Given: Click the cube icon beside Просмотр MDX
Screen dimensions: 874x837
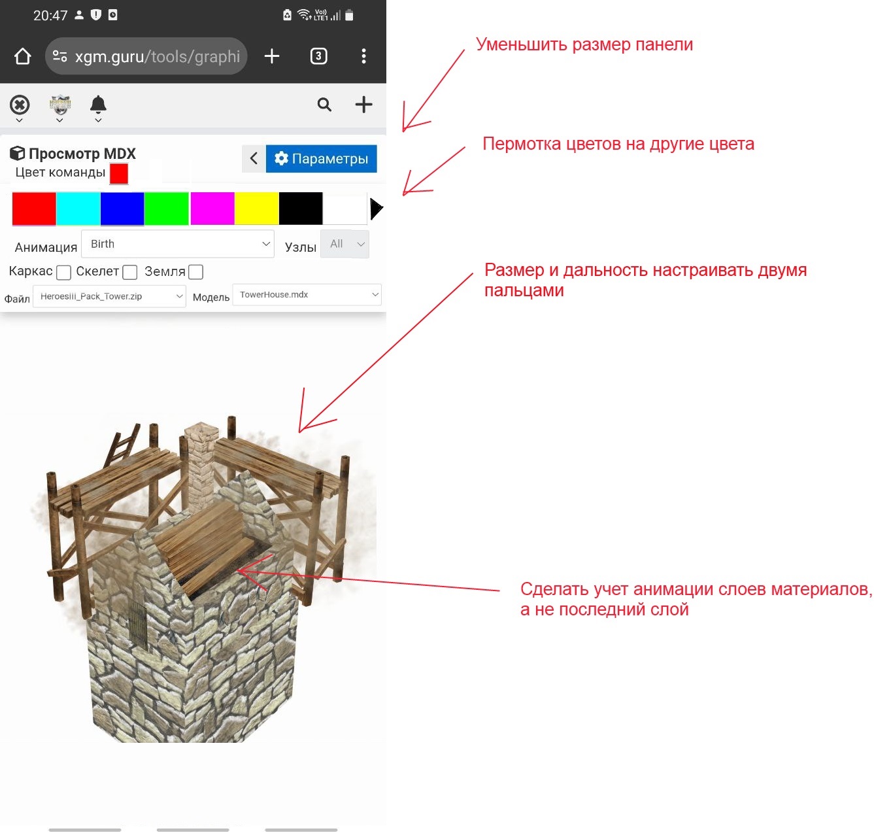Looking at the screenshot, I should point(18,154).
